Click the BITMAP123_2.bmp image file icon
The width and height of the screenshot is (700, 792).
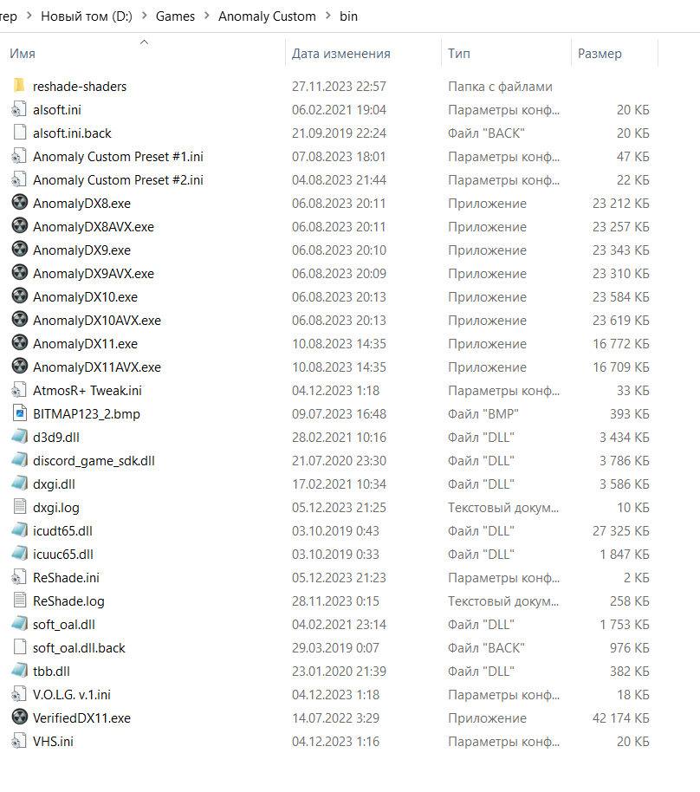[19, 413]
